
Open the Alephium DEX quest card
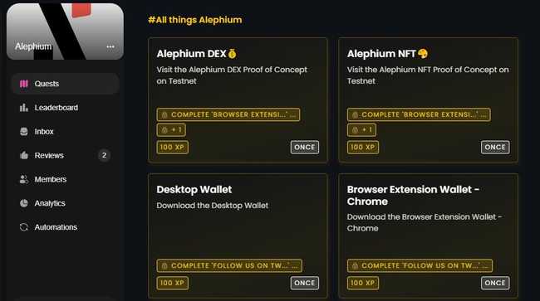238,100
